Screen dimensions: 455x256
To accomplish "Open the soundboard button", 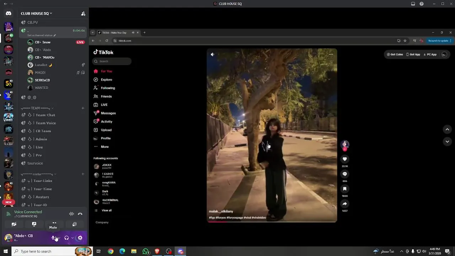I will click(x=75, y=224).
